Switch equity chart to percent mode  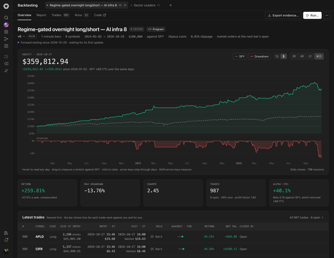[277, 56]
